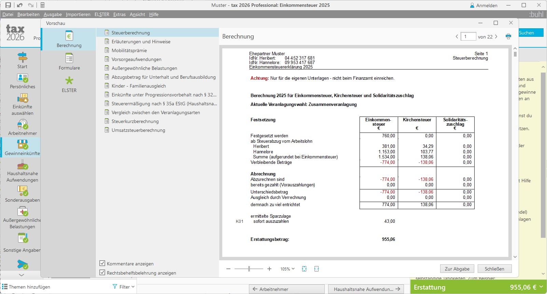Fit page width in preview
547x294 pixels.
tap(317, 269)
